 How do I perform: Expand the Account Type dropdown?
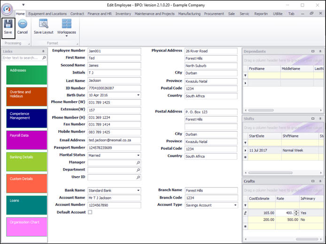pos(235,205)
